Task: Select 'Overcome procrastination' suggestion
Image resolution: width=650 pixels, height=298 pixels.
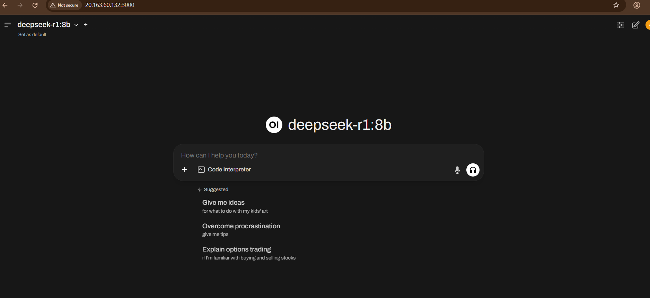Action: tap(241, 230)
